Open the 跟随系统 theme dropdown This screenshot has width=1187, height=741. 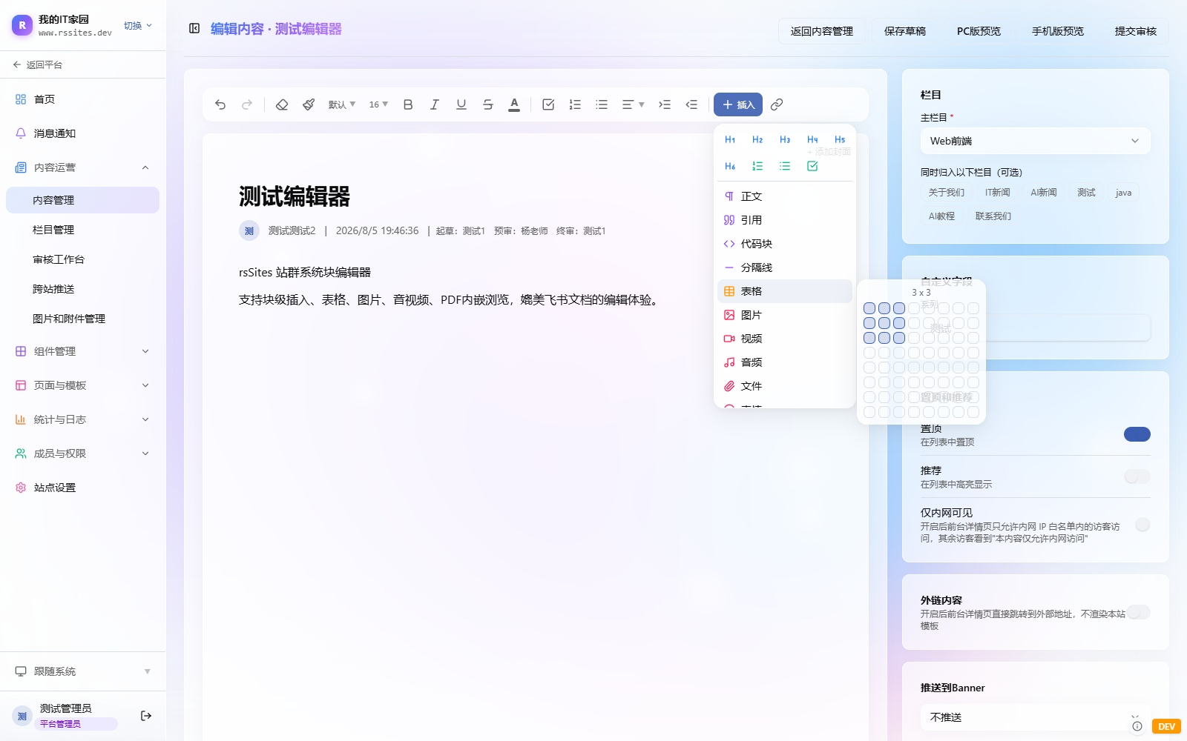tap(83, 671)
